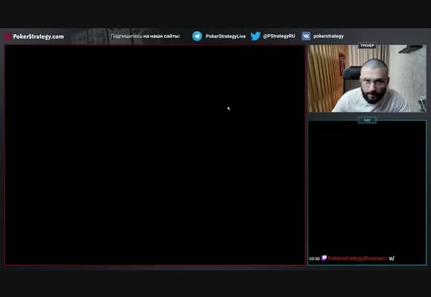Click the red PokerStrategy logo square
The image size is (431, 297).
click(x=8, y=36)
